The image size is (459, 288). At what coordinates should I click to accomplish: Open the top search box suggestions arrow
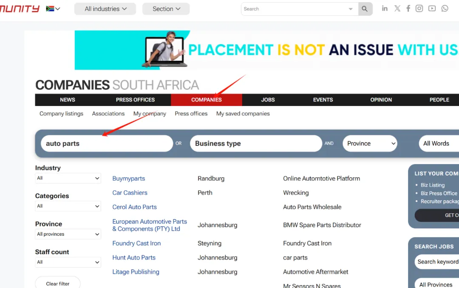pyautogui.click(x=350, y=9)
